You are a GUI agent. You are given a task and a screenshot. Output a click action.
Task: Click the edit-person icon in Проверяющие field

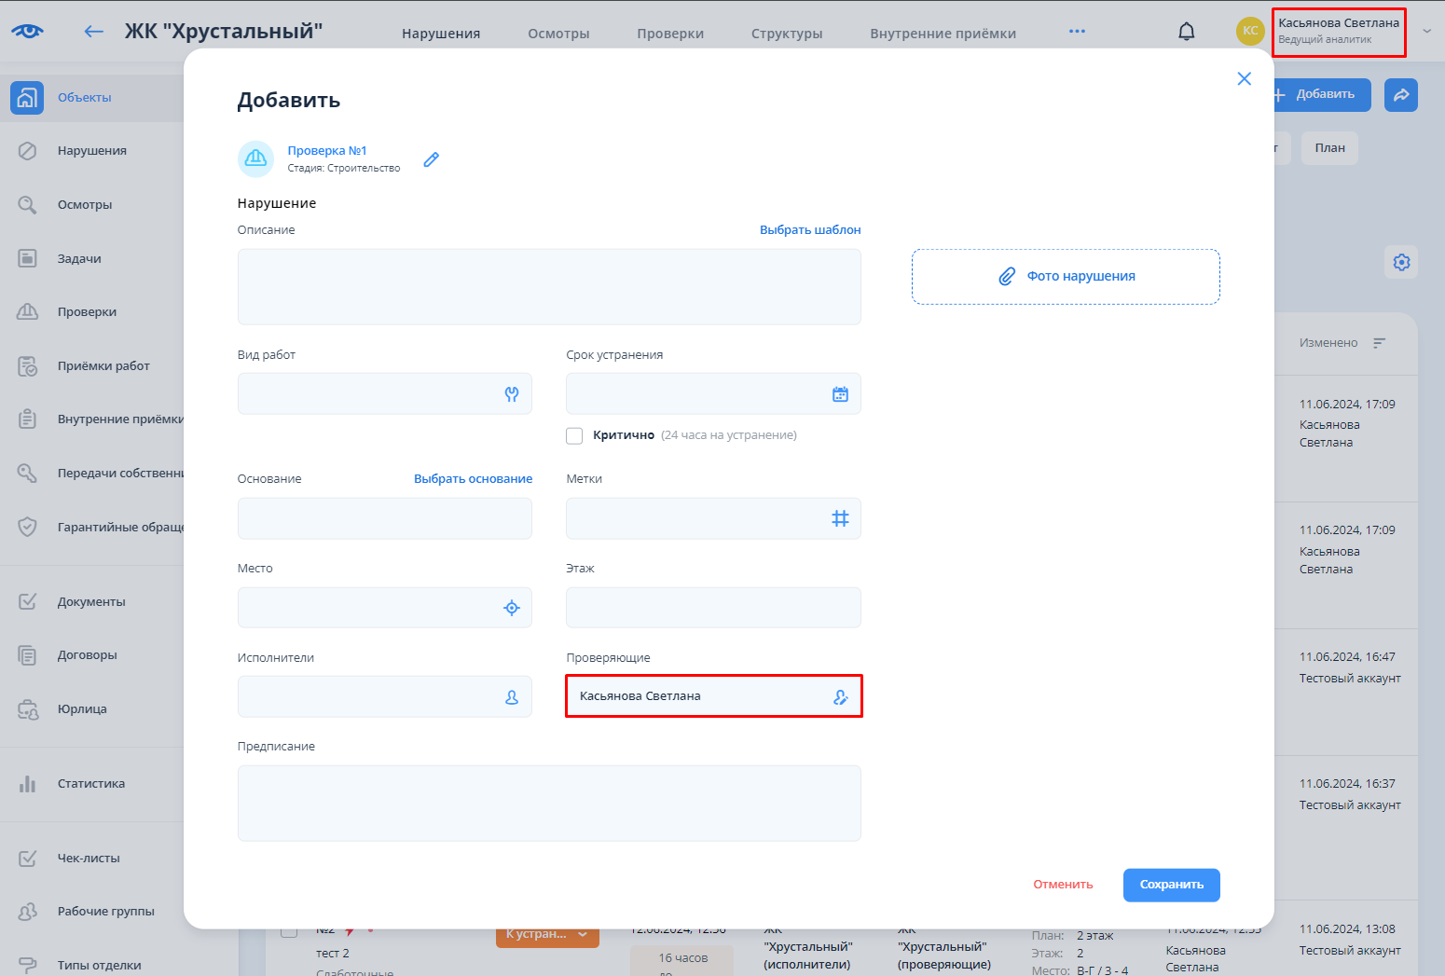coord(840,697)
